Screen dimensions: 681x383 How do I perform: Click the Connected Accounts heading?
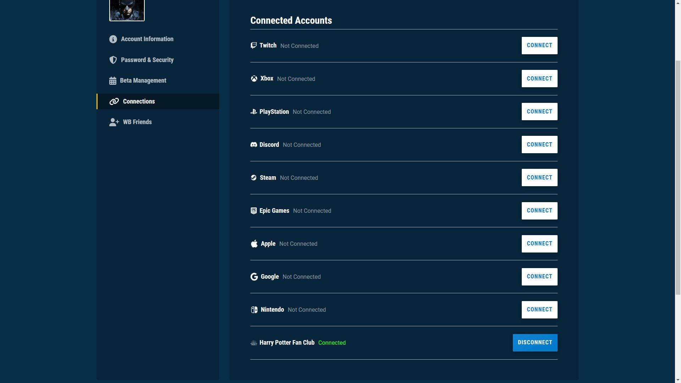[x=291, y=21]
